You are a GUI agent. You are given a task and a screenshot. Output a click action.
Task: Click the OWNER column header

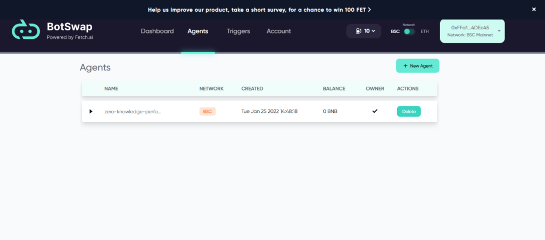(375, 88)
